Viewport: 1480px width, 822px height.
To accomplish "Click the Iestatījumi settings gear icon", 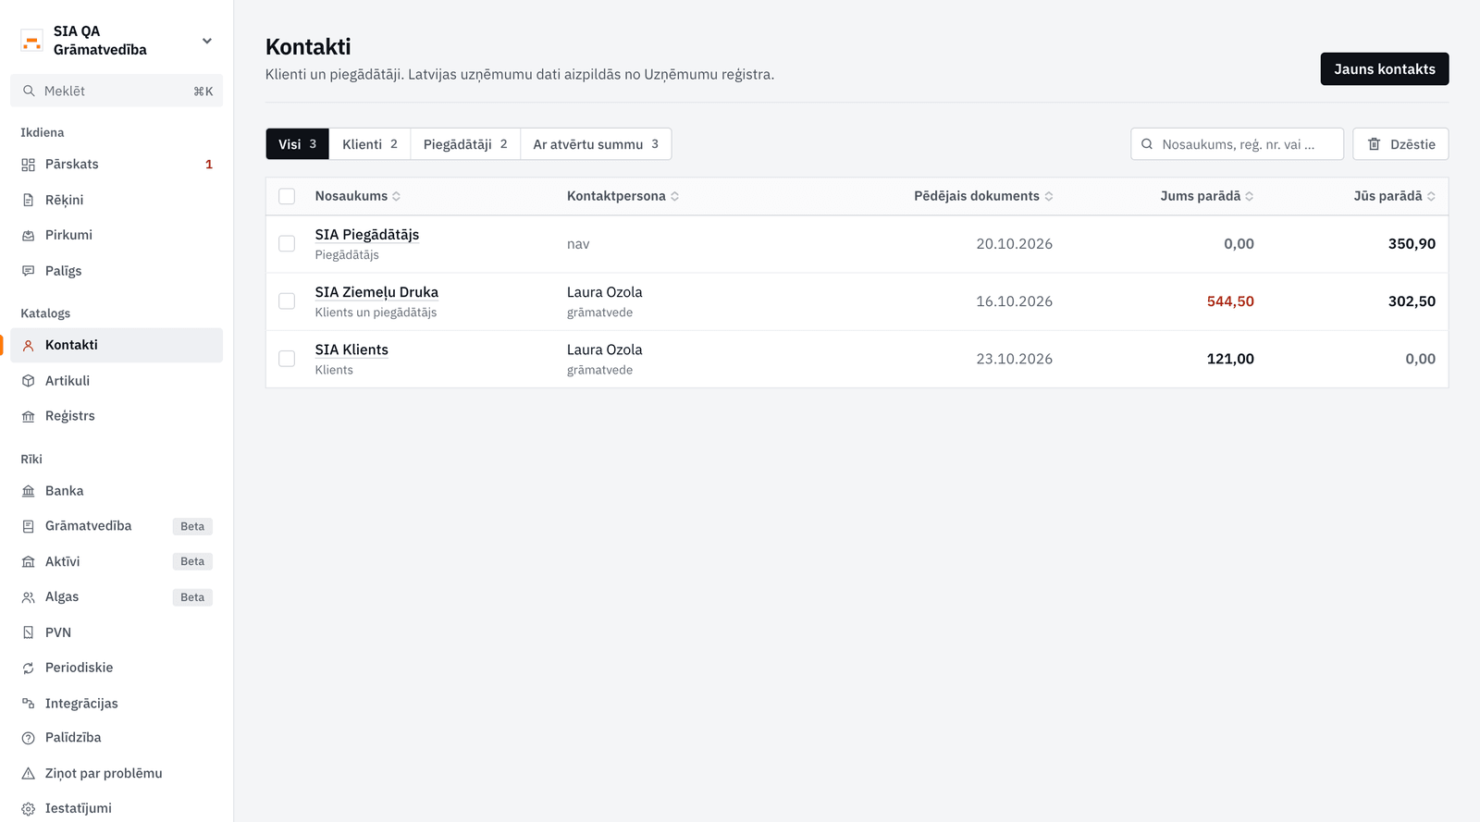I will coord(29,809).
